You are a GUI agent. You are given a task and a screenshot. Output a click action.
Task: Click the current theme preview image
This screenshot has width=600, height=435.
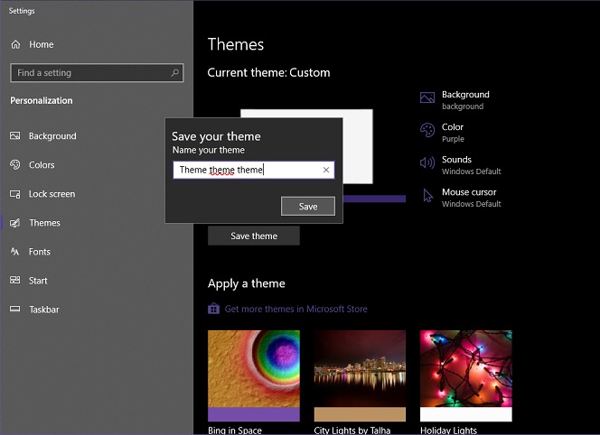point(358,146)
